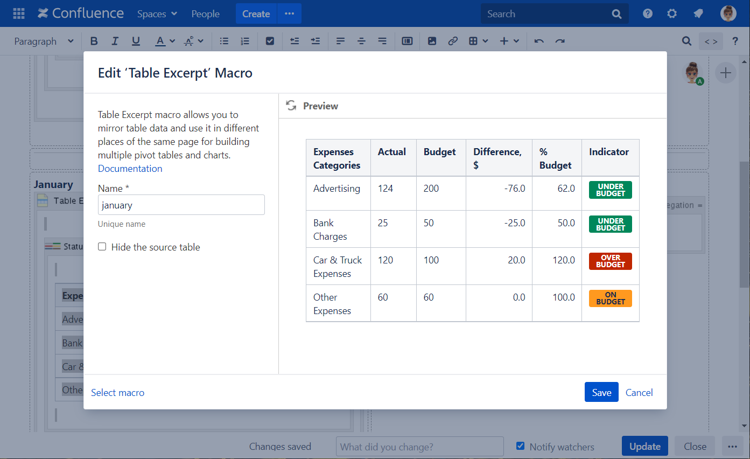The height and width of the screenshot is (459, 750).
Task: Open the app switcher grid icon
Action: click(19, 14)
